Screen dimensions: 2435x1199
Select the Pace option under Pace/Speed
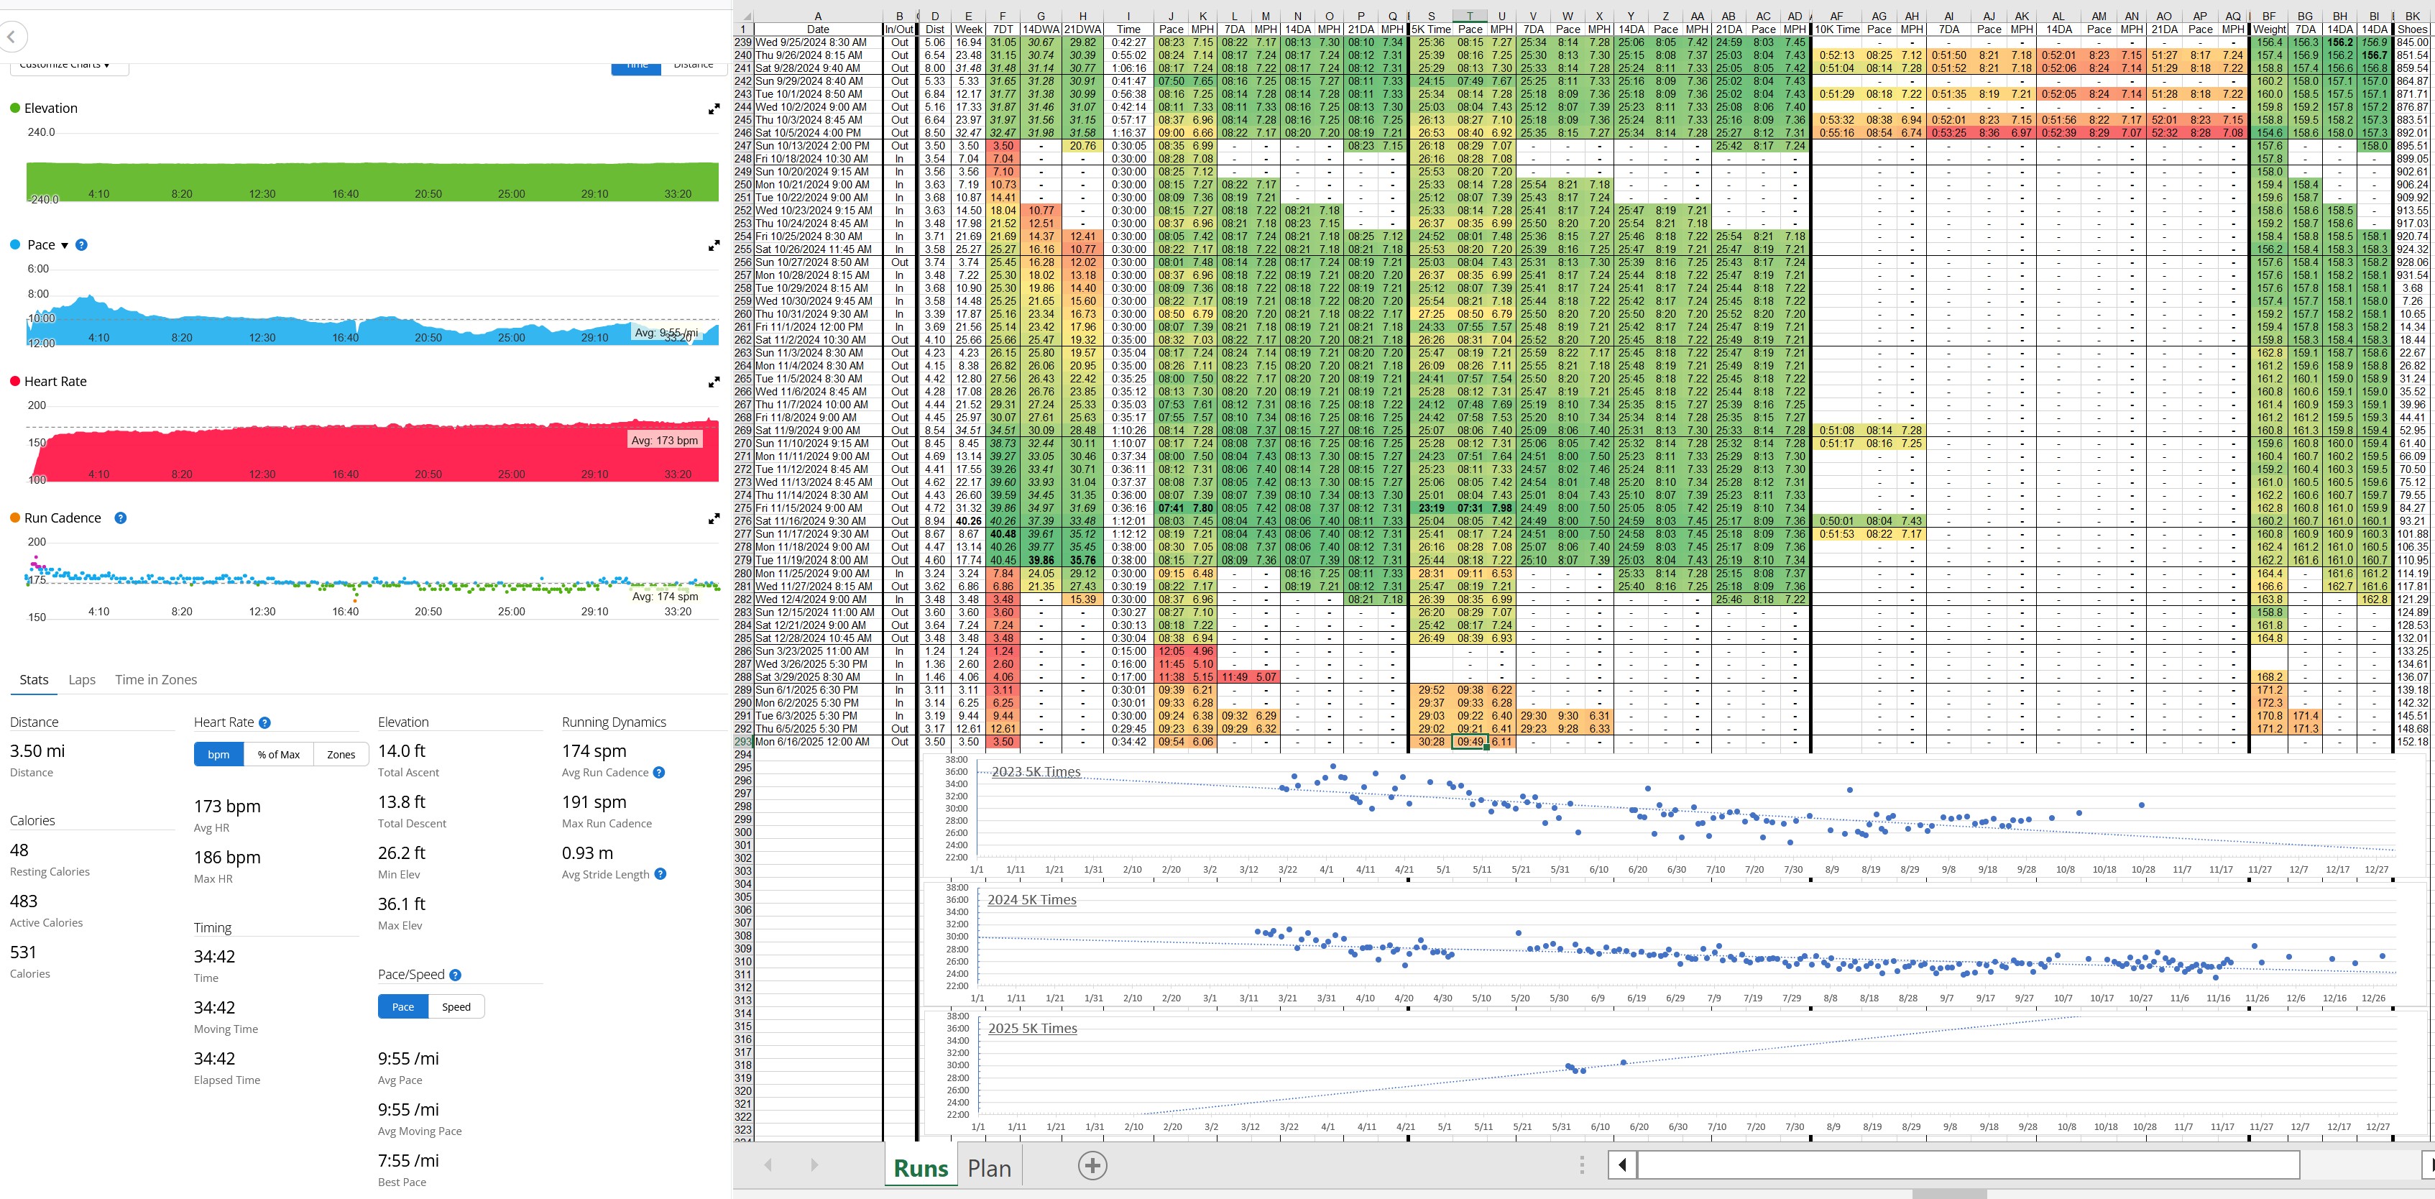[404, 1007]
